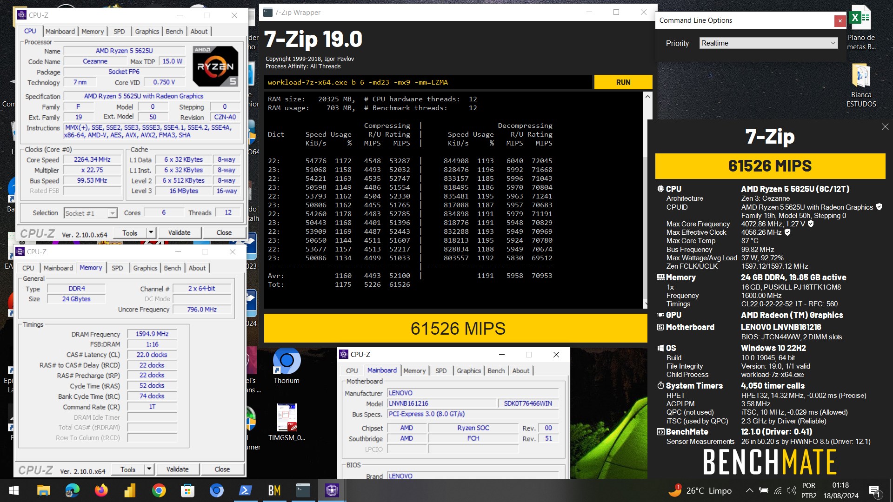893x502 pixels.
Task: Open About tab in top CPU-Z window
Action: pyautogui.click(x=199, y=31)
